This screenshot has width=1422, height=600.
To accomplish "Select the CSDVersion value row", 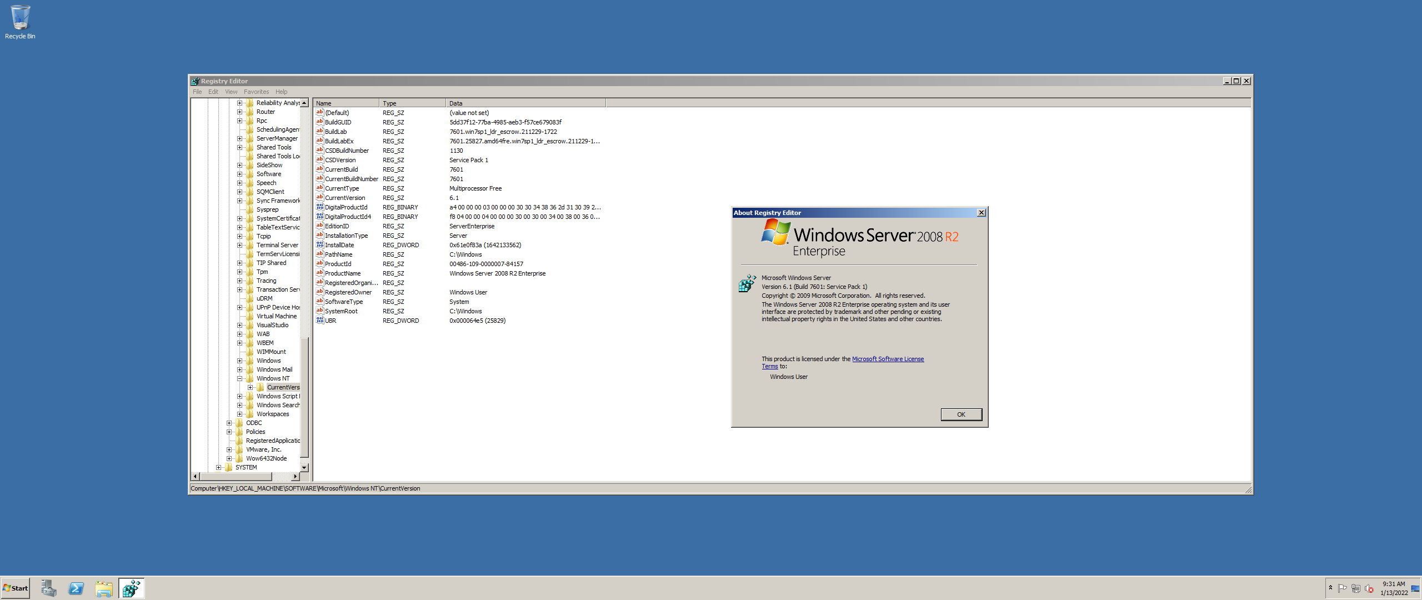I will point(459,160).
